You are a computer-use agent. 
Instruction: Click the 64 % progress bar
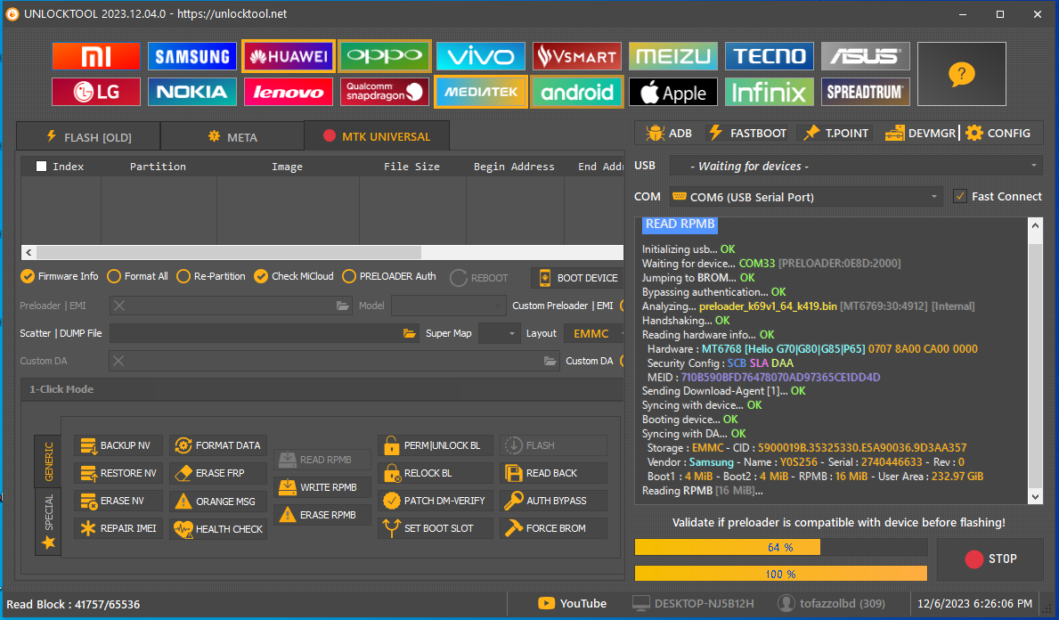tap(780, 547)
